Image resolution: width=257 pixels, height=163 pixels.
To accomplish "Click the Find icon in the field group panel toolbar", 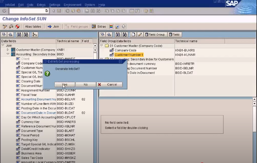I will click(118, 35).
